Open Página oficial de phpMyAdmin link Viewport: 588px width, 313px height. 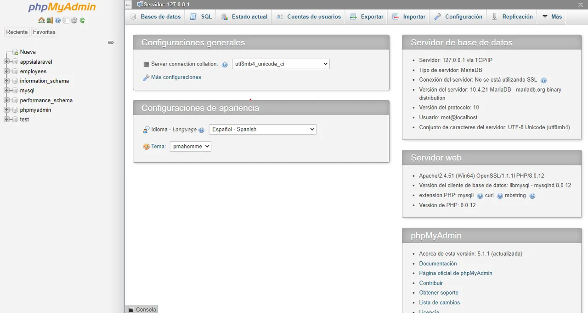(x=455, y=273)
